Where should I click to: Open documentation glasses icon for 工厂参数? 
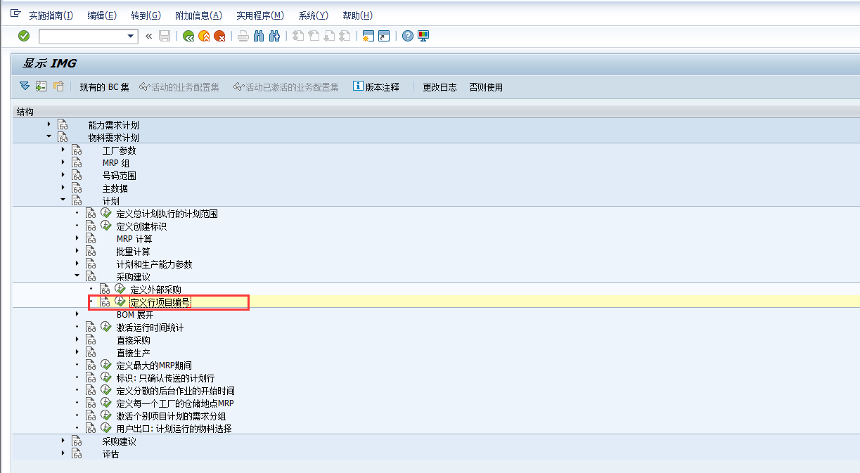pyautogui.click(x=77, y=150)
